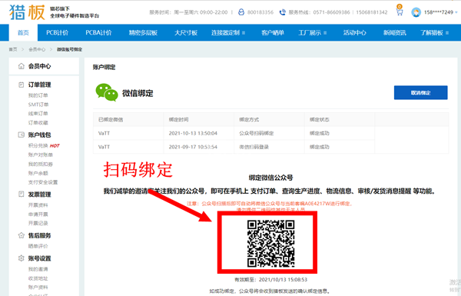Screen dimensions: 461x296
Task: Click the QQ service icon beside 800183356
Action: (241, 12)
